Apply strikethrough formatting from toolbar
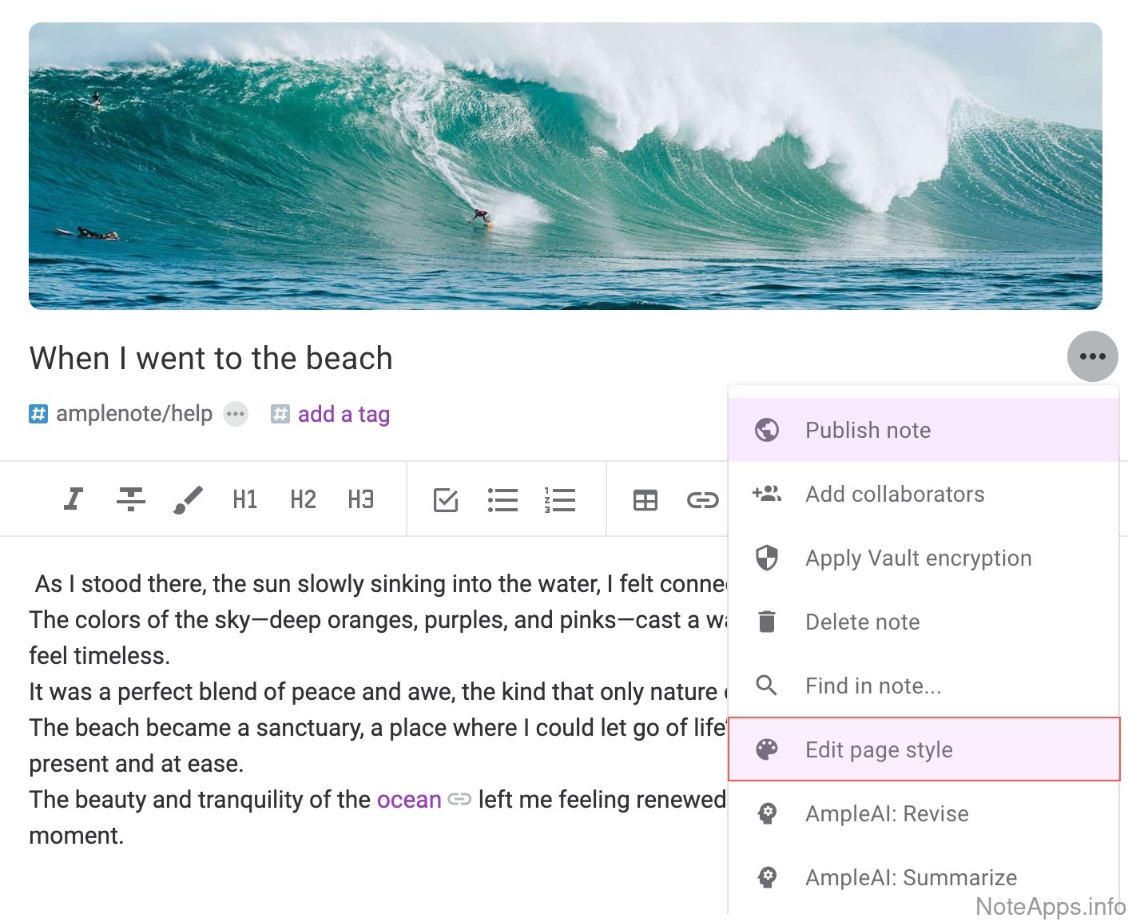This screenshot has width=1128, height=922. [x=130, y=499]
